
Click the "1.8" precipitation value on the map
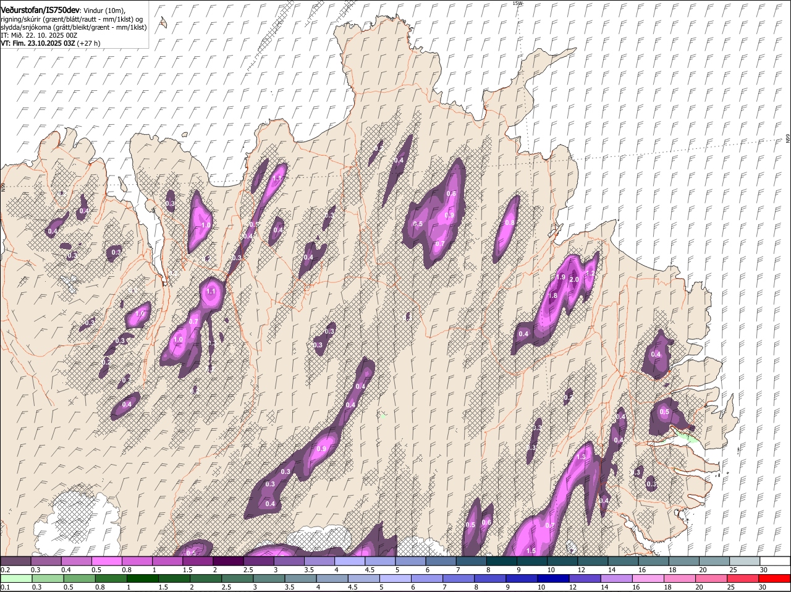tap(553, 296)
